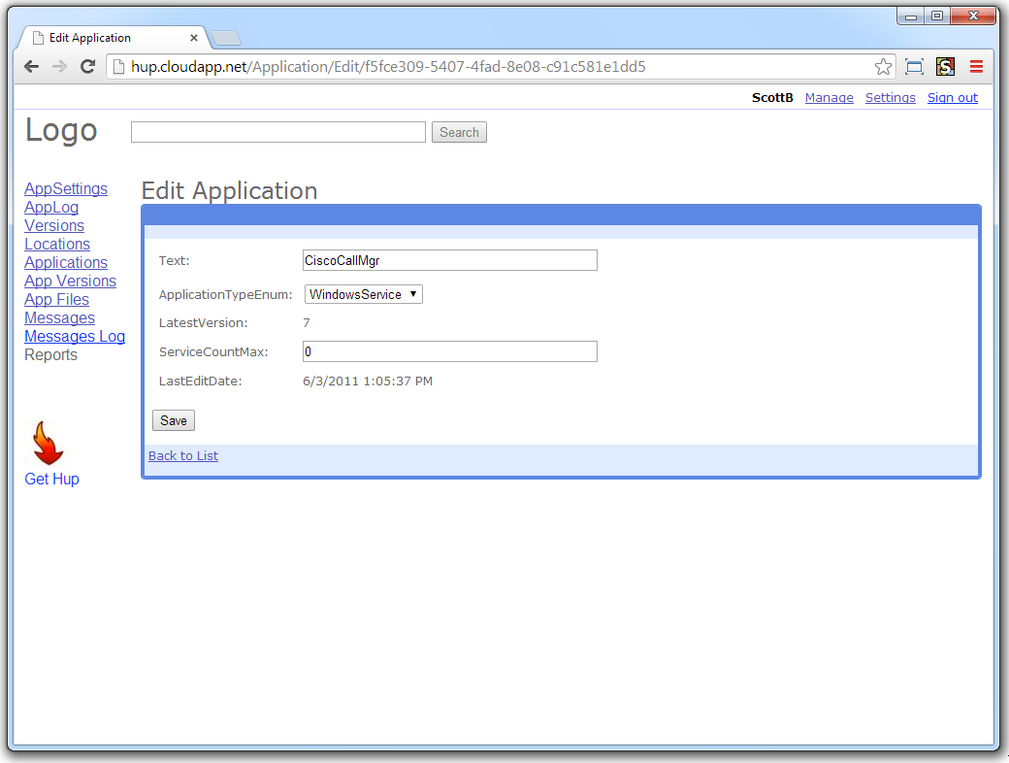1009x763 pixels.
Task: Click the screen capture extension icon
Action: (x=914, y=67)
